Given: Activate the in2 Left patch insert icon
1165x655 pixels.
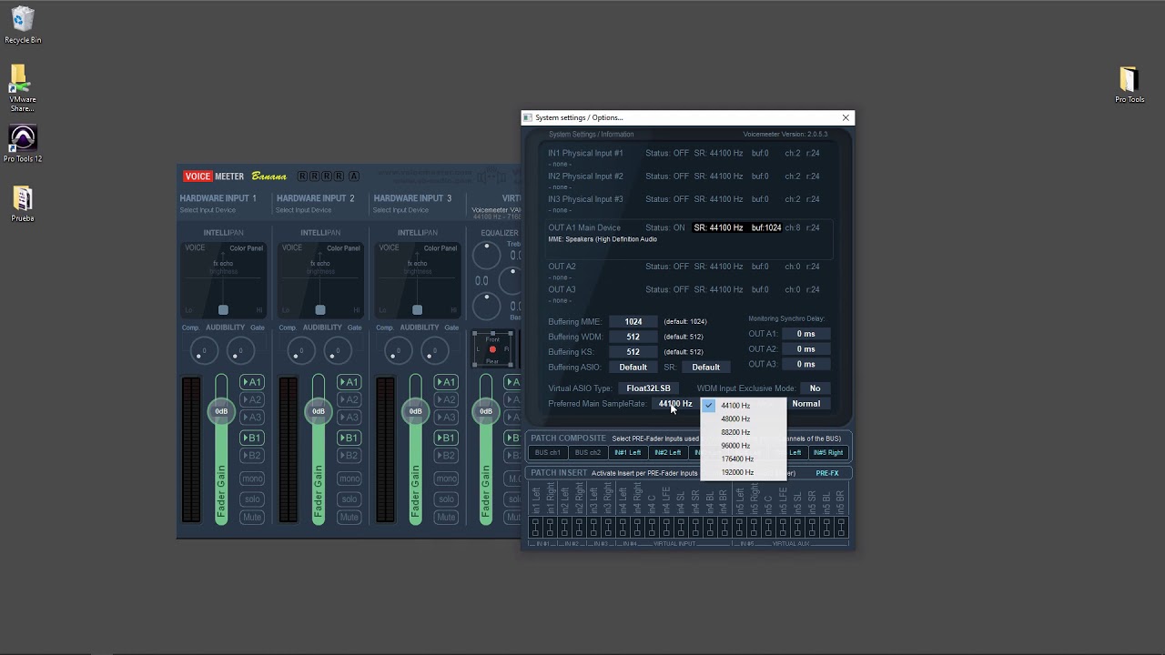Looking at the screenshot, I should [x=564, y=527].
